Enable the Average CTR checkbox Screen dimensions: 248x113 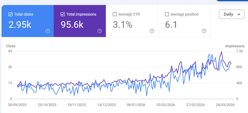point(115,14)
